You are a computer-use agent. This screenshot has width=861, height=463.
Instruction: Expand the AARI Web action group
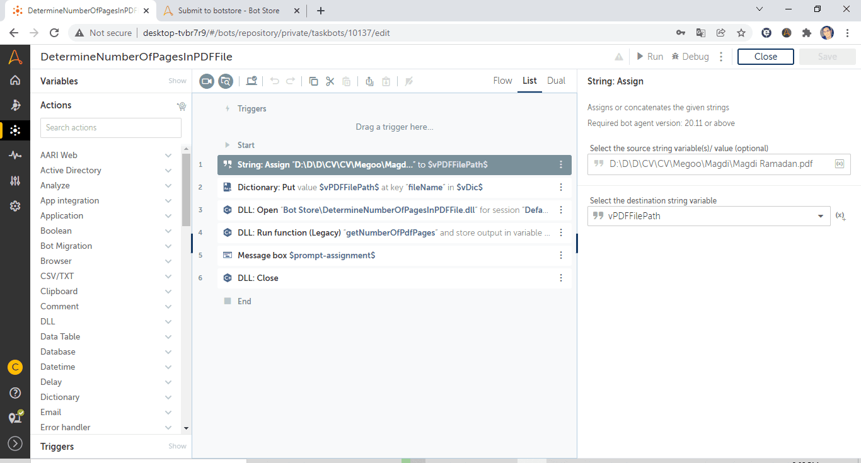168,155
